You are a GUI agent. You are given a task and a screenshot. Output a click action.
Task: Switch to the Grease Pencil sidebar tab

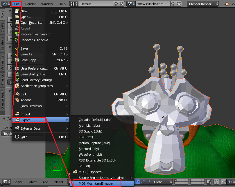(2, 100)
